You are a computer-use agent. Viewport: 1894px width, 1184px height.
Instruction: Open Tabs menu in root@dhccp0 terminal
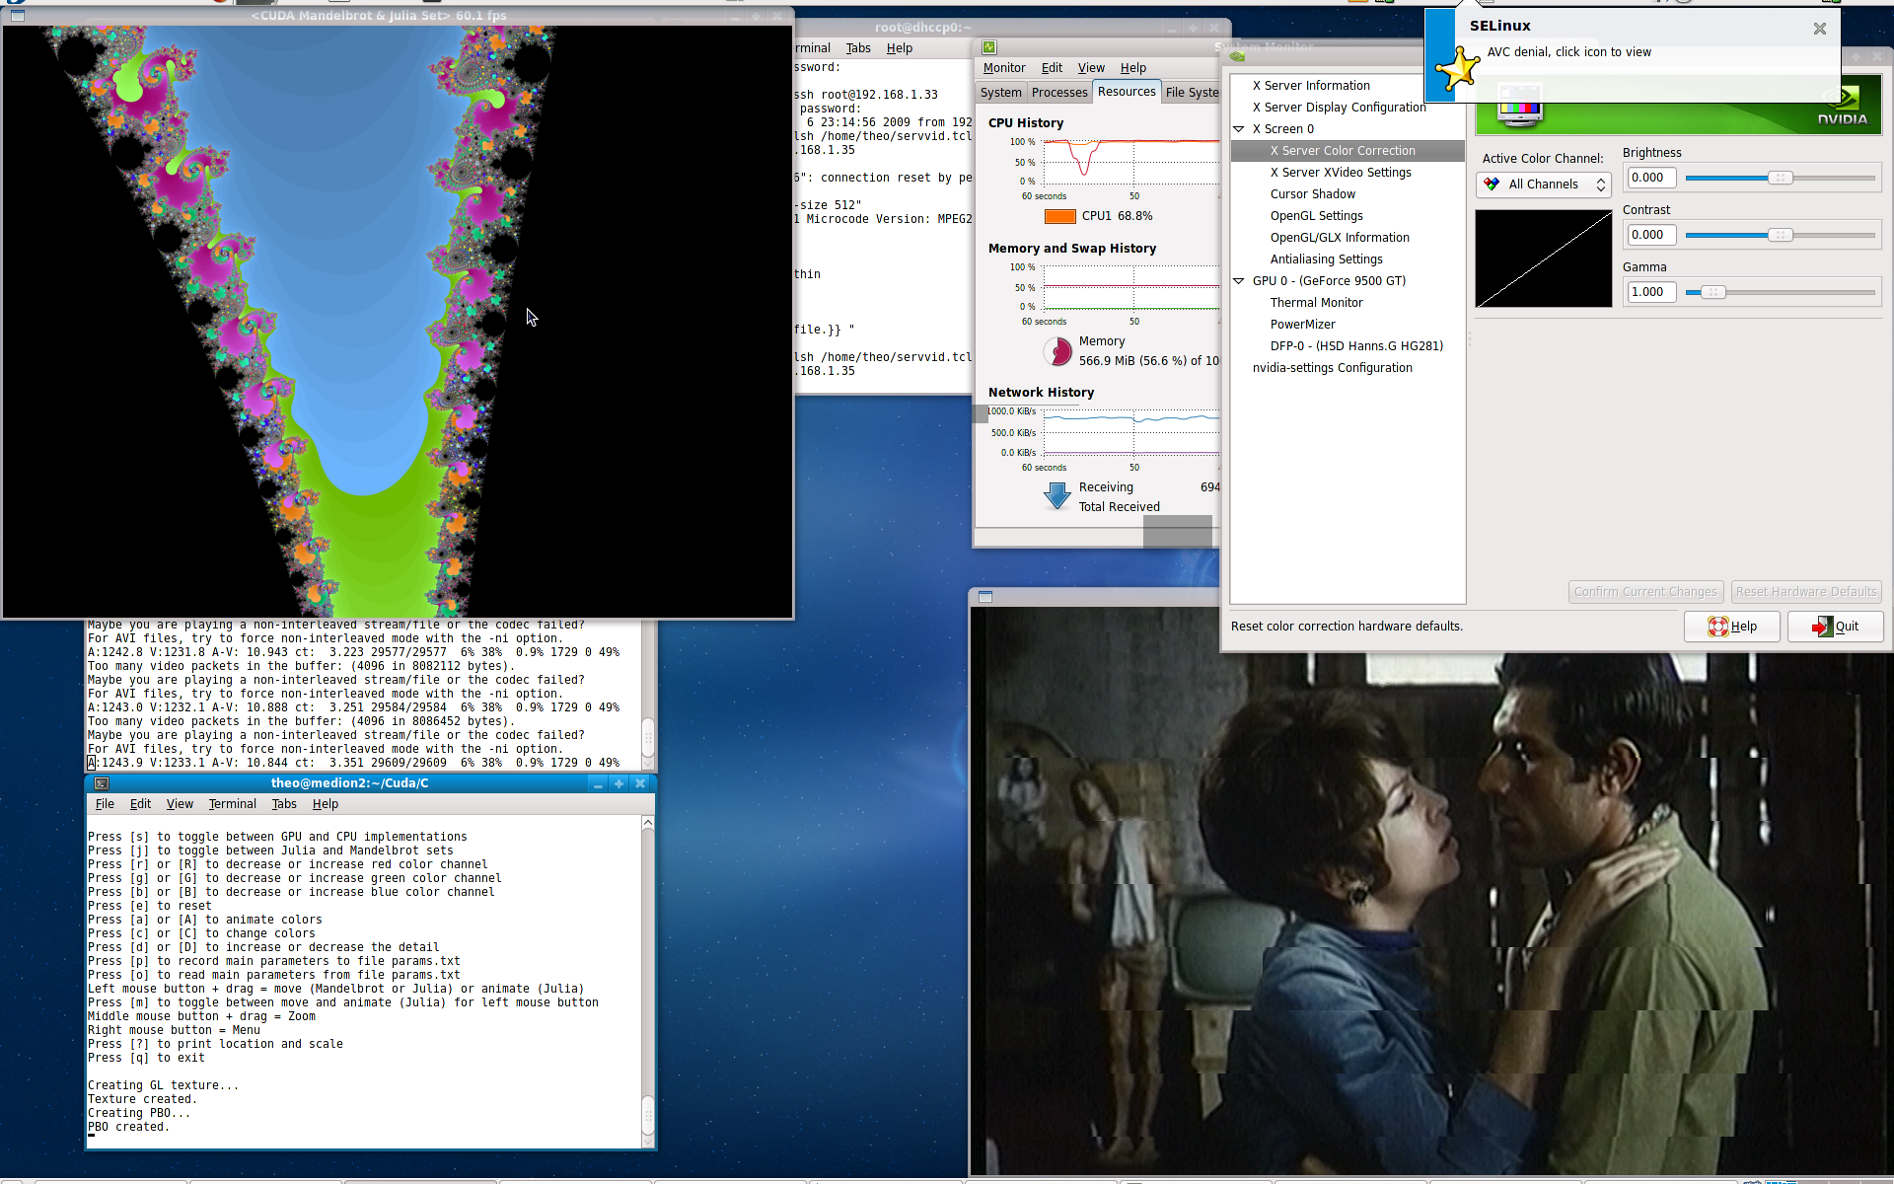click(x=858, y=48)
